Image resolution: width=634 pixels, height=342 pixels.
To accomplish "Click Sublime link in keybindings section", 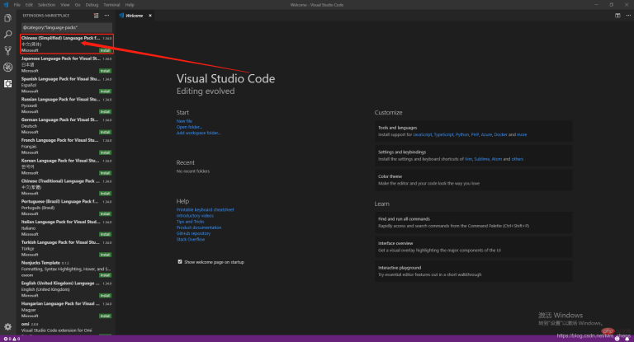I will tap(481, 159).
